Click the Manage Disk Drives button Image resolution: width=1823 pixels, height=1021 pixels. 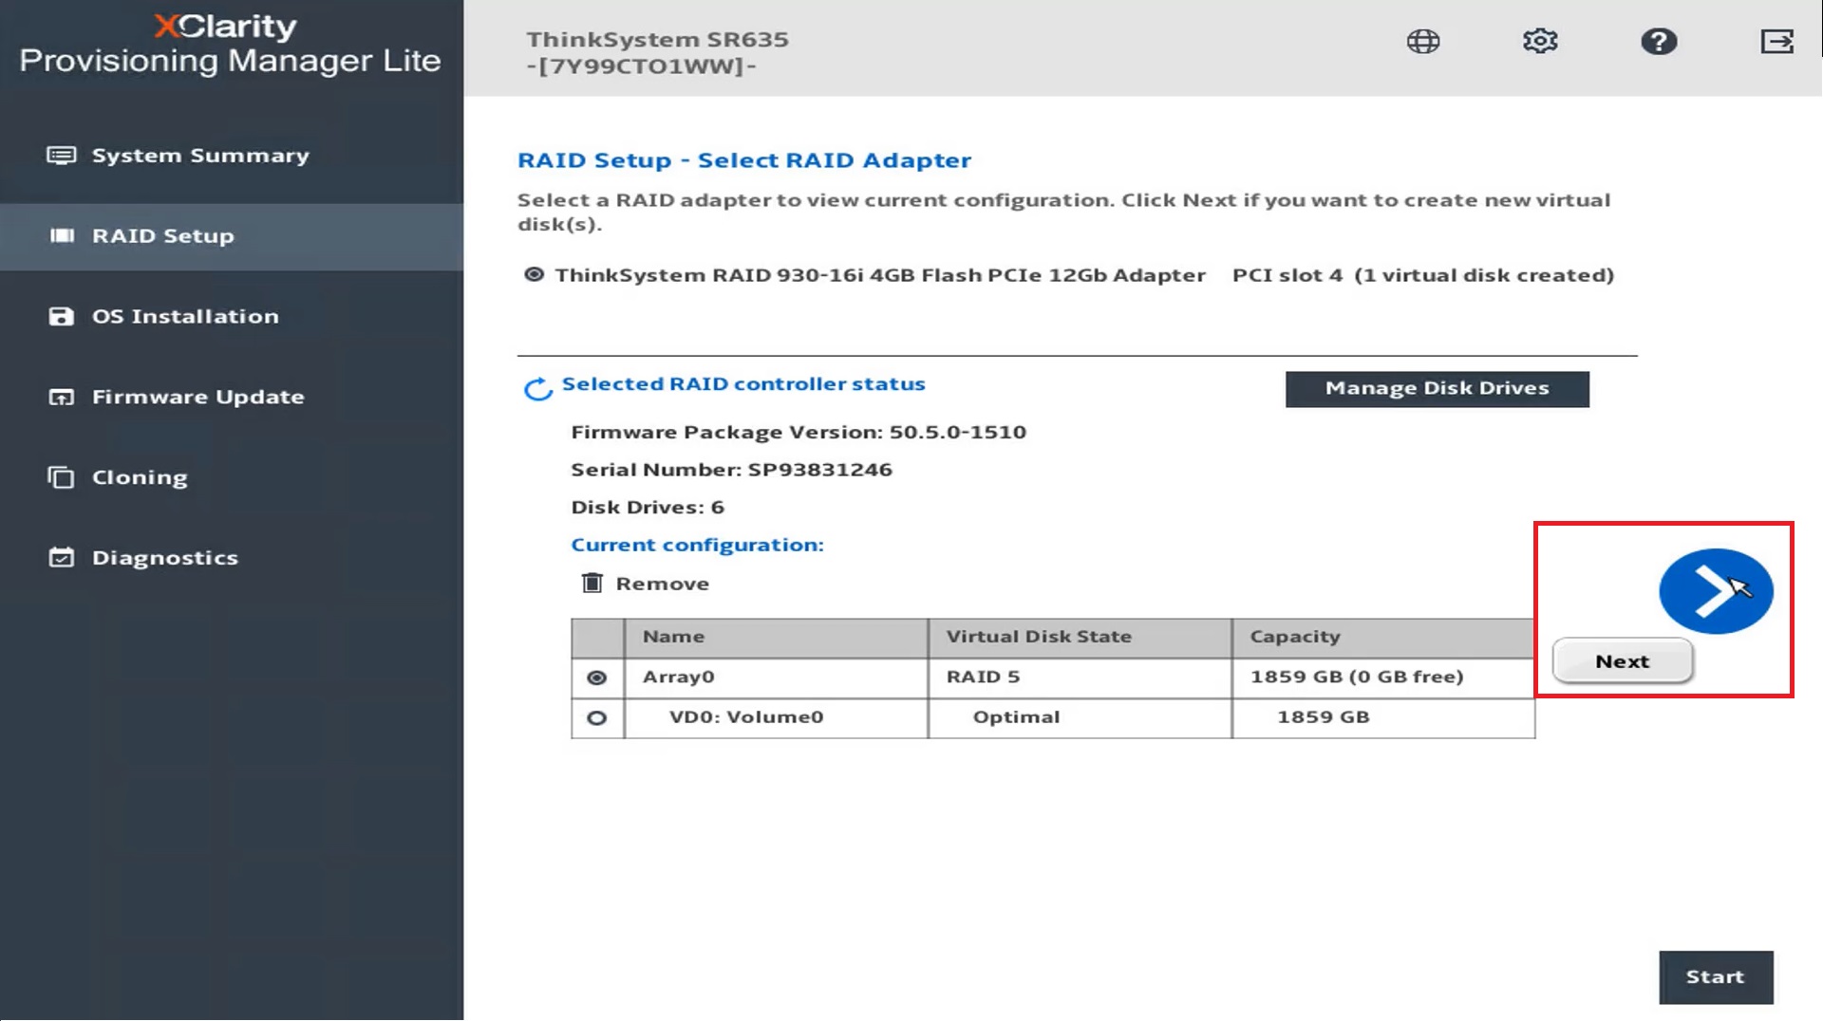1437,388
